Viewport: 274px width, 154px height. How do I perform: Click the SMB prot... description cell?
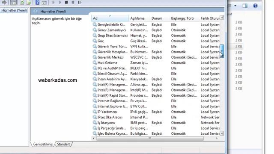[139, 123]
